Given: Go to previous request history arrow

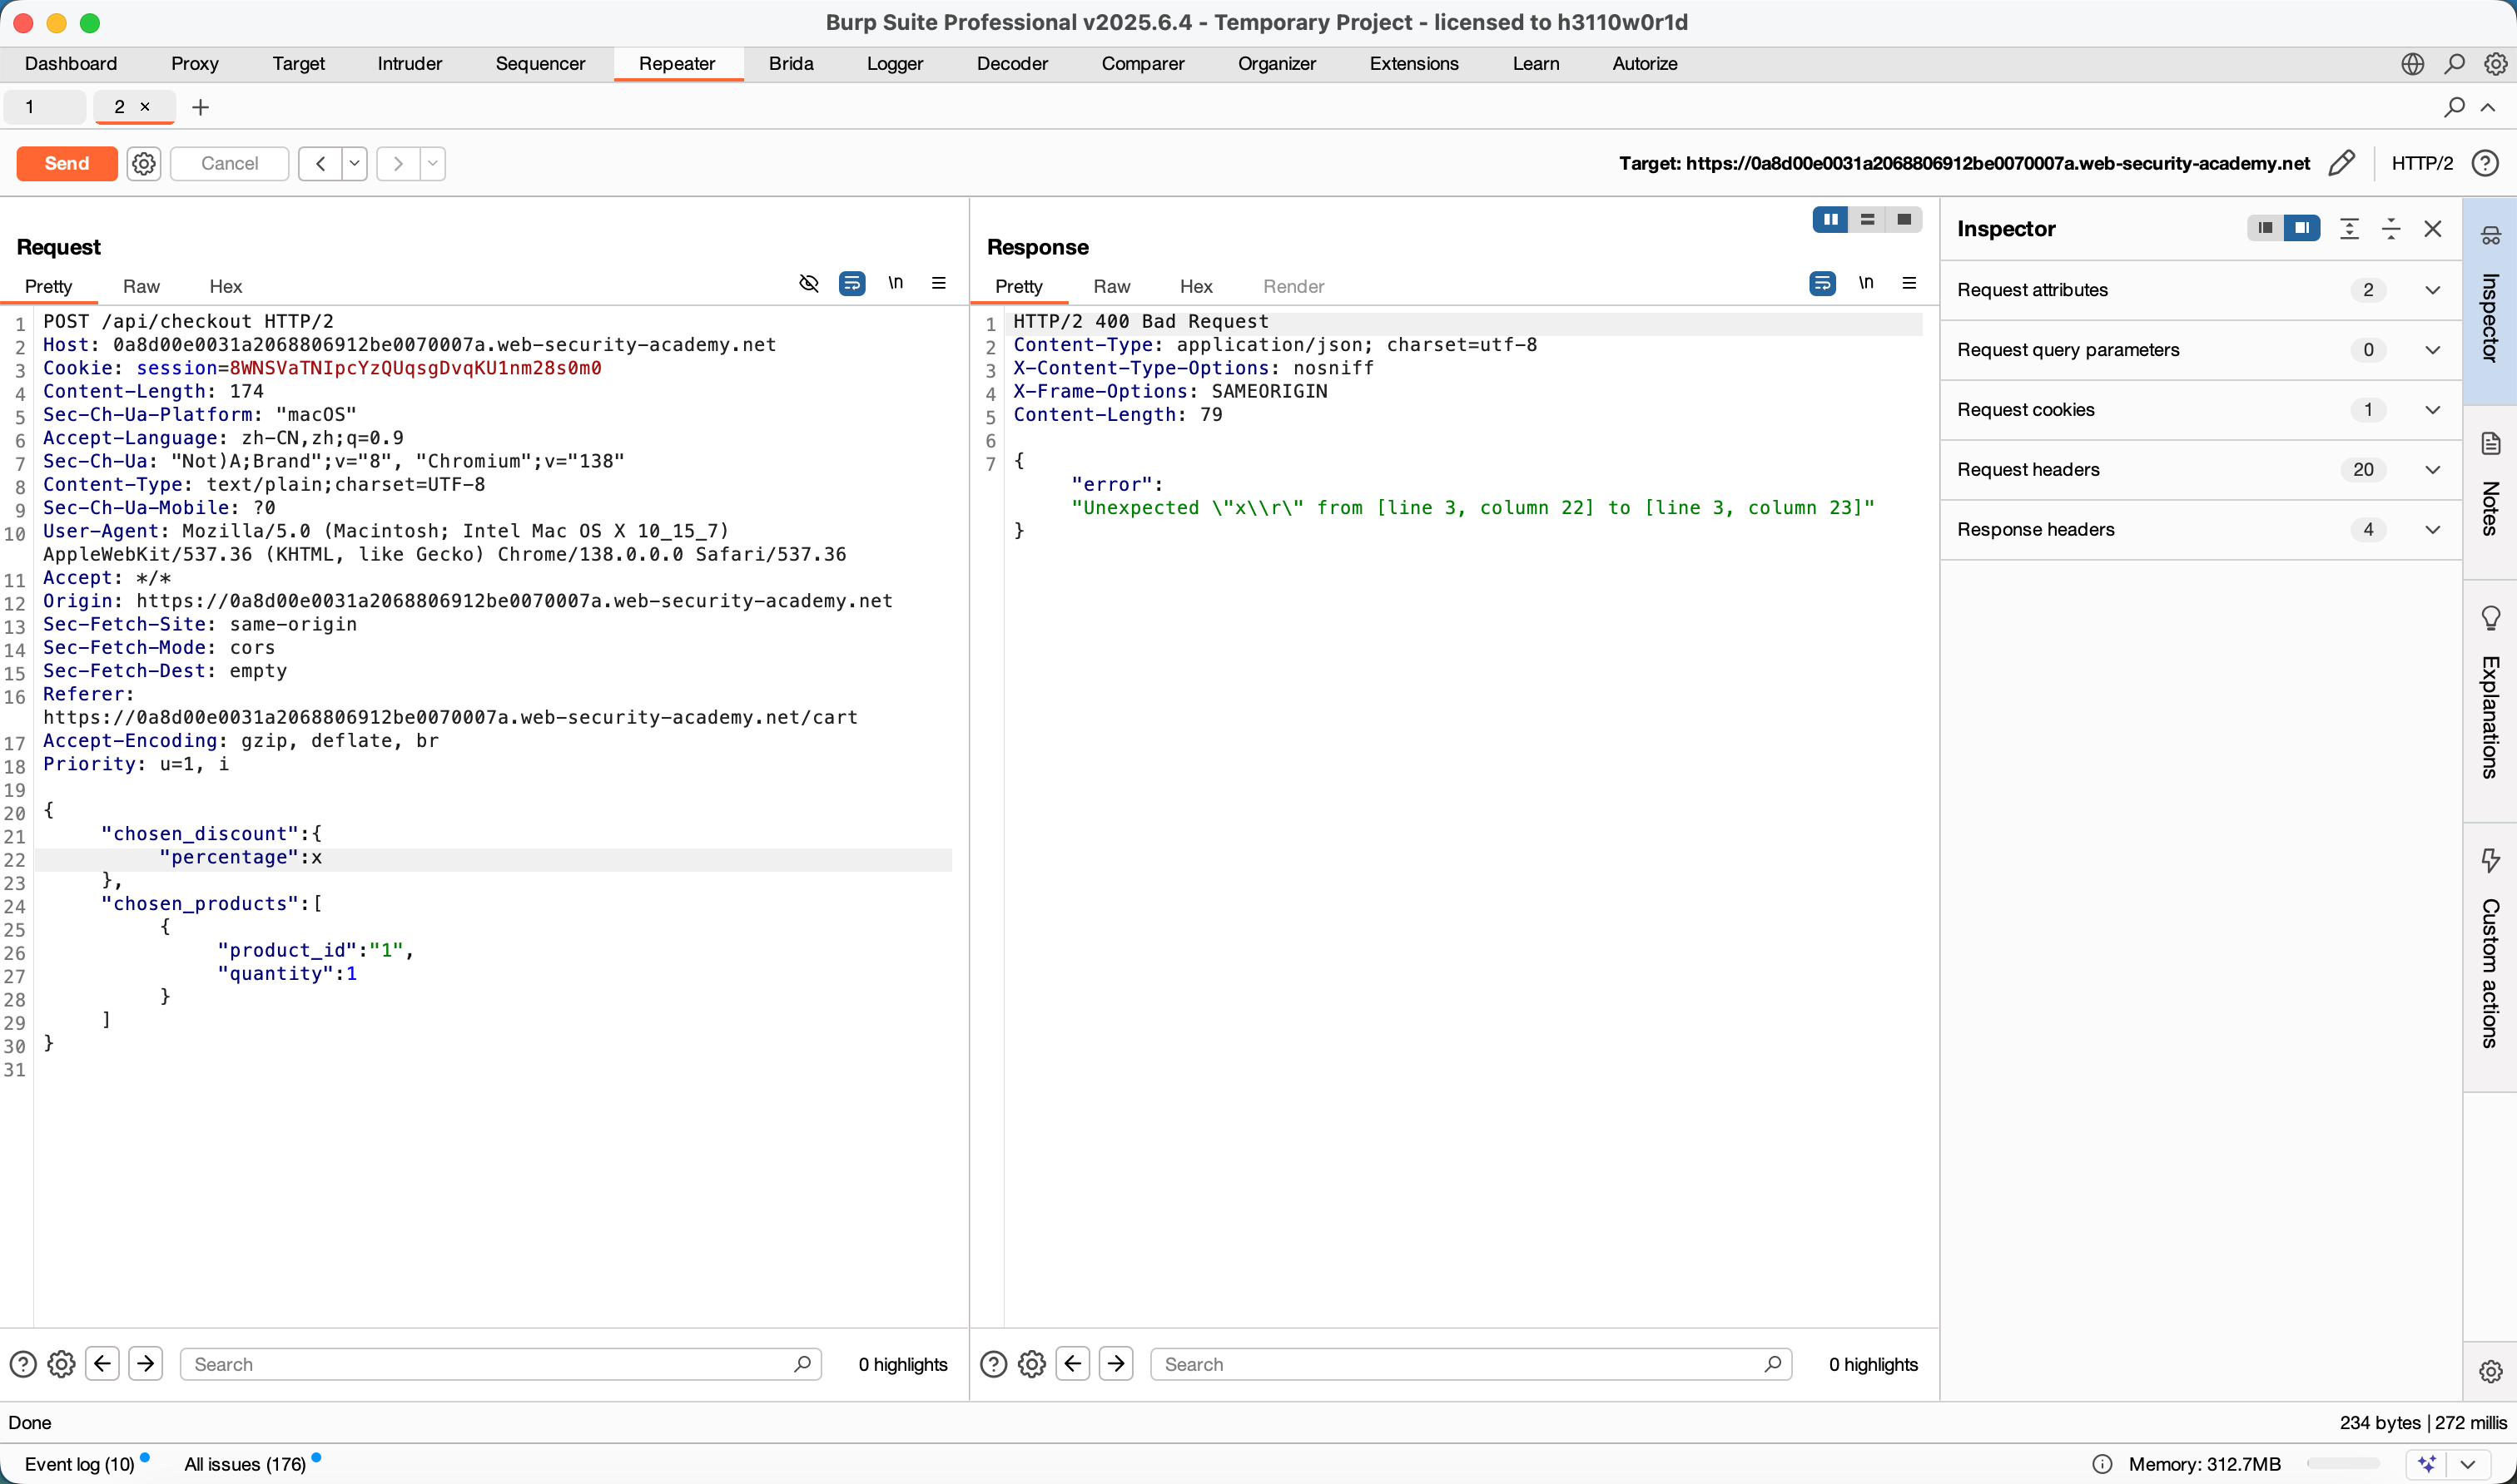Looking at the screenshot, I should (320, 163).
